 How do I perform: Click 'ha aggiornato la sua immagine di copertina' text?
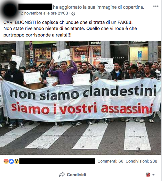coord(99,7)
